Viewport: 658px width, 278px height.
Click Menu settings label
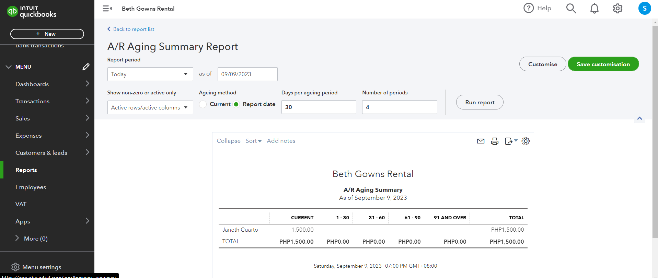(42, 267)
